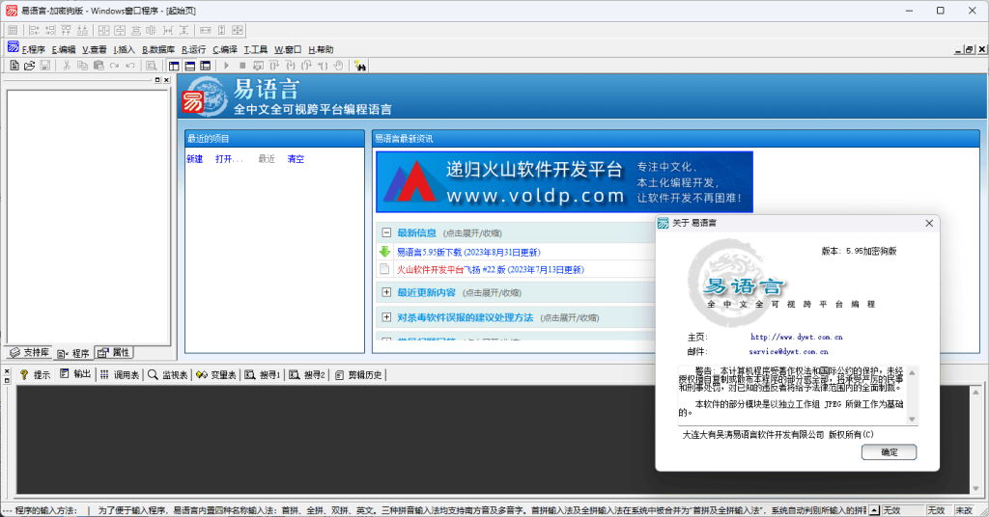Viewport: 989px width, 517px height.
Task: Click the 清空 link
Action: click(x=296, y=159)
